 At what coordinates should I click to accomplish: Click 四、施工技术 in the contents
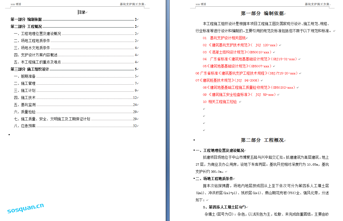[x=25, y=98]
